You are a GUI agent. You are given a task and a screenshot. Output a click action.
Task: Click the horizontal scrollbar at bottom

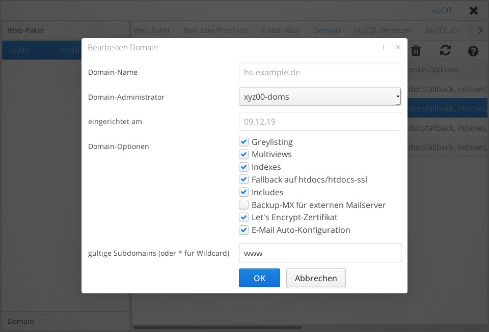(x=218, y=327)
